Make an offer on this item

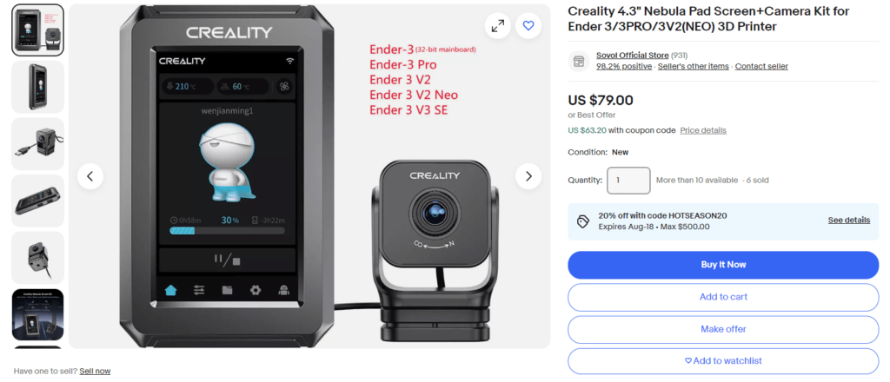[723, 329]
